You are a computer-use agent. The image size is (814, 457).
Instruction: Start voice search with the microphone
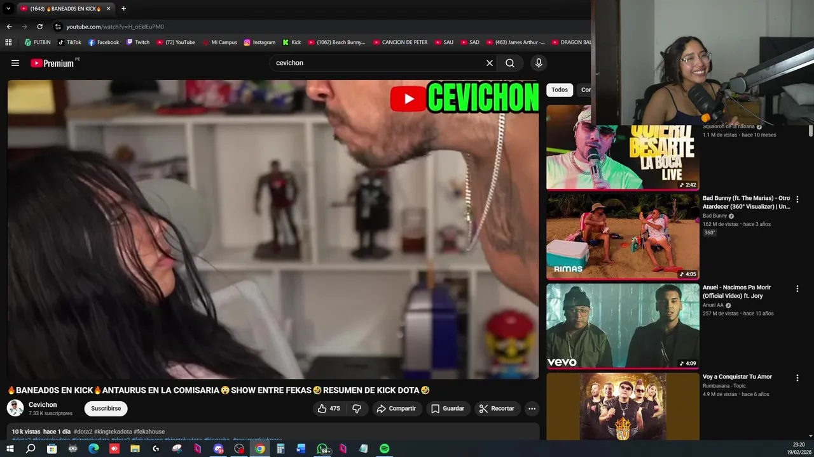(x=539, y=63)
